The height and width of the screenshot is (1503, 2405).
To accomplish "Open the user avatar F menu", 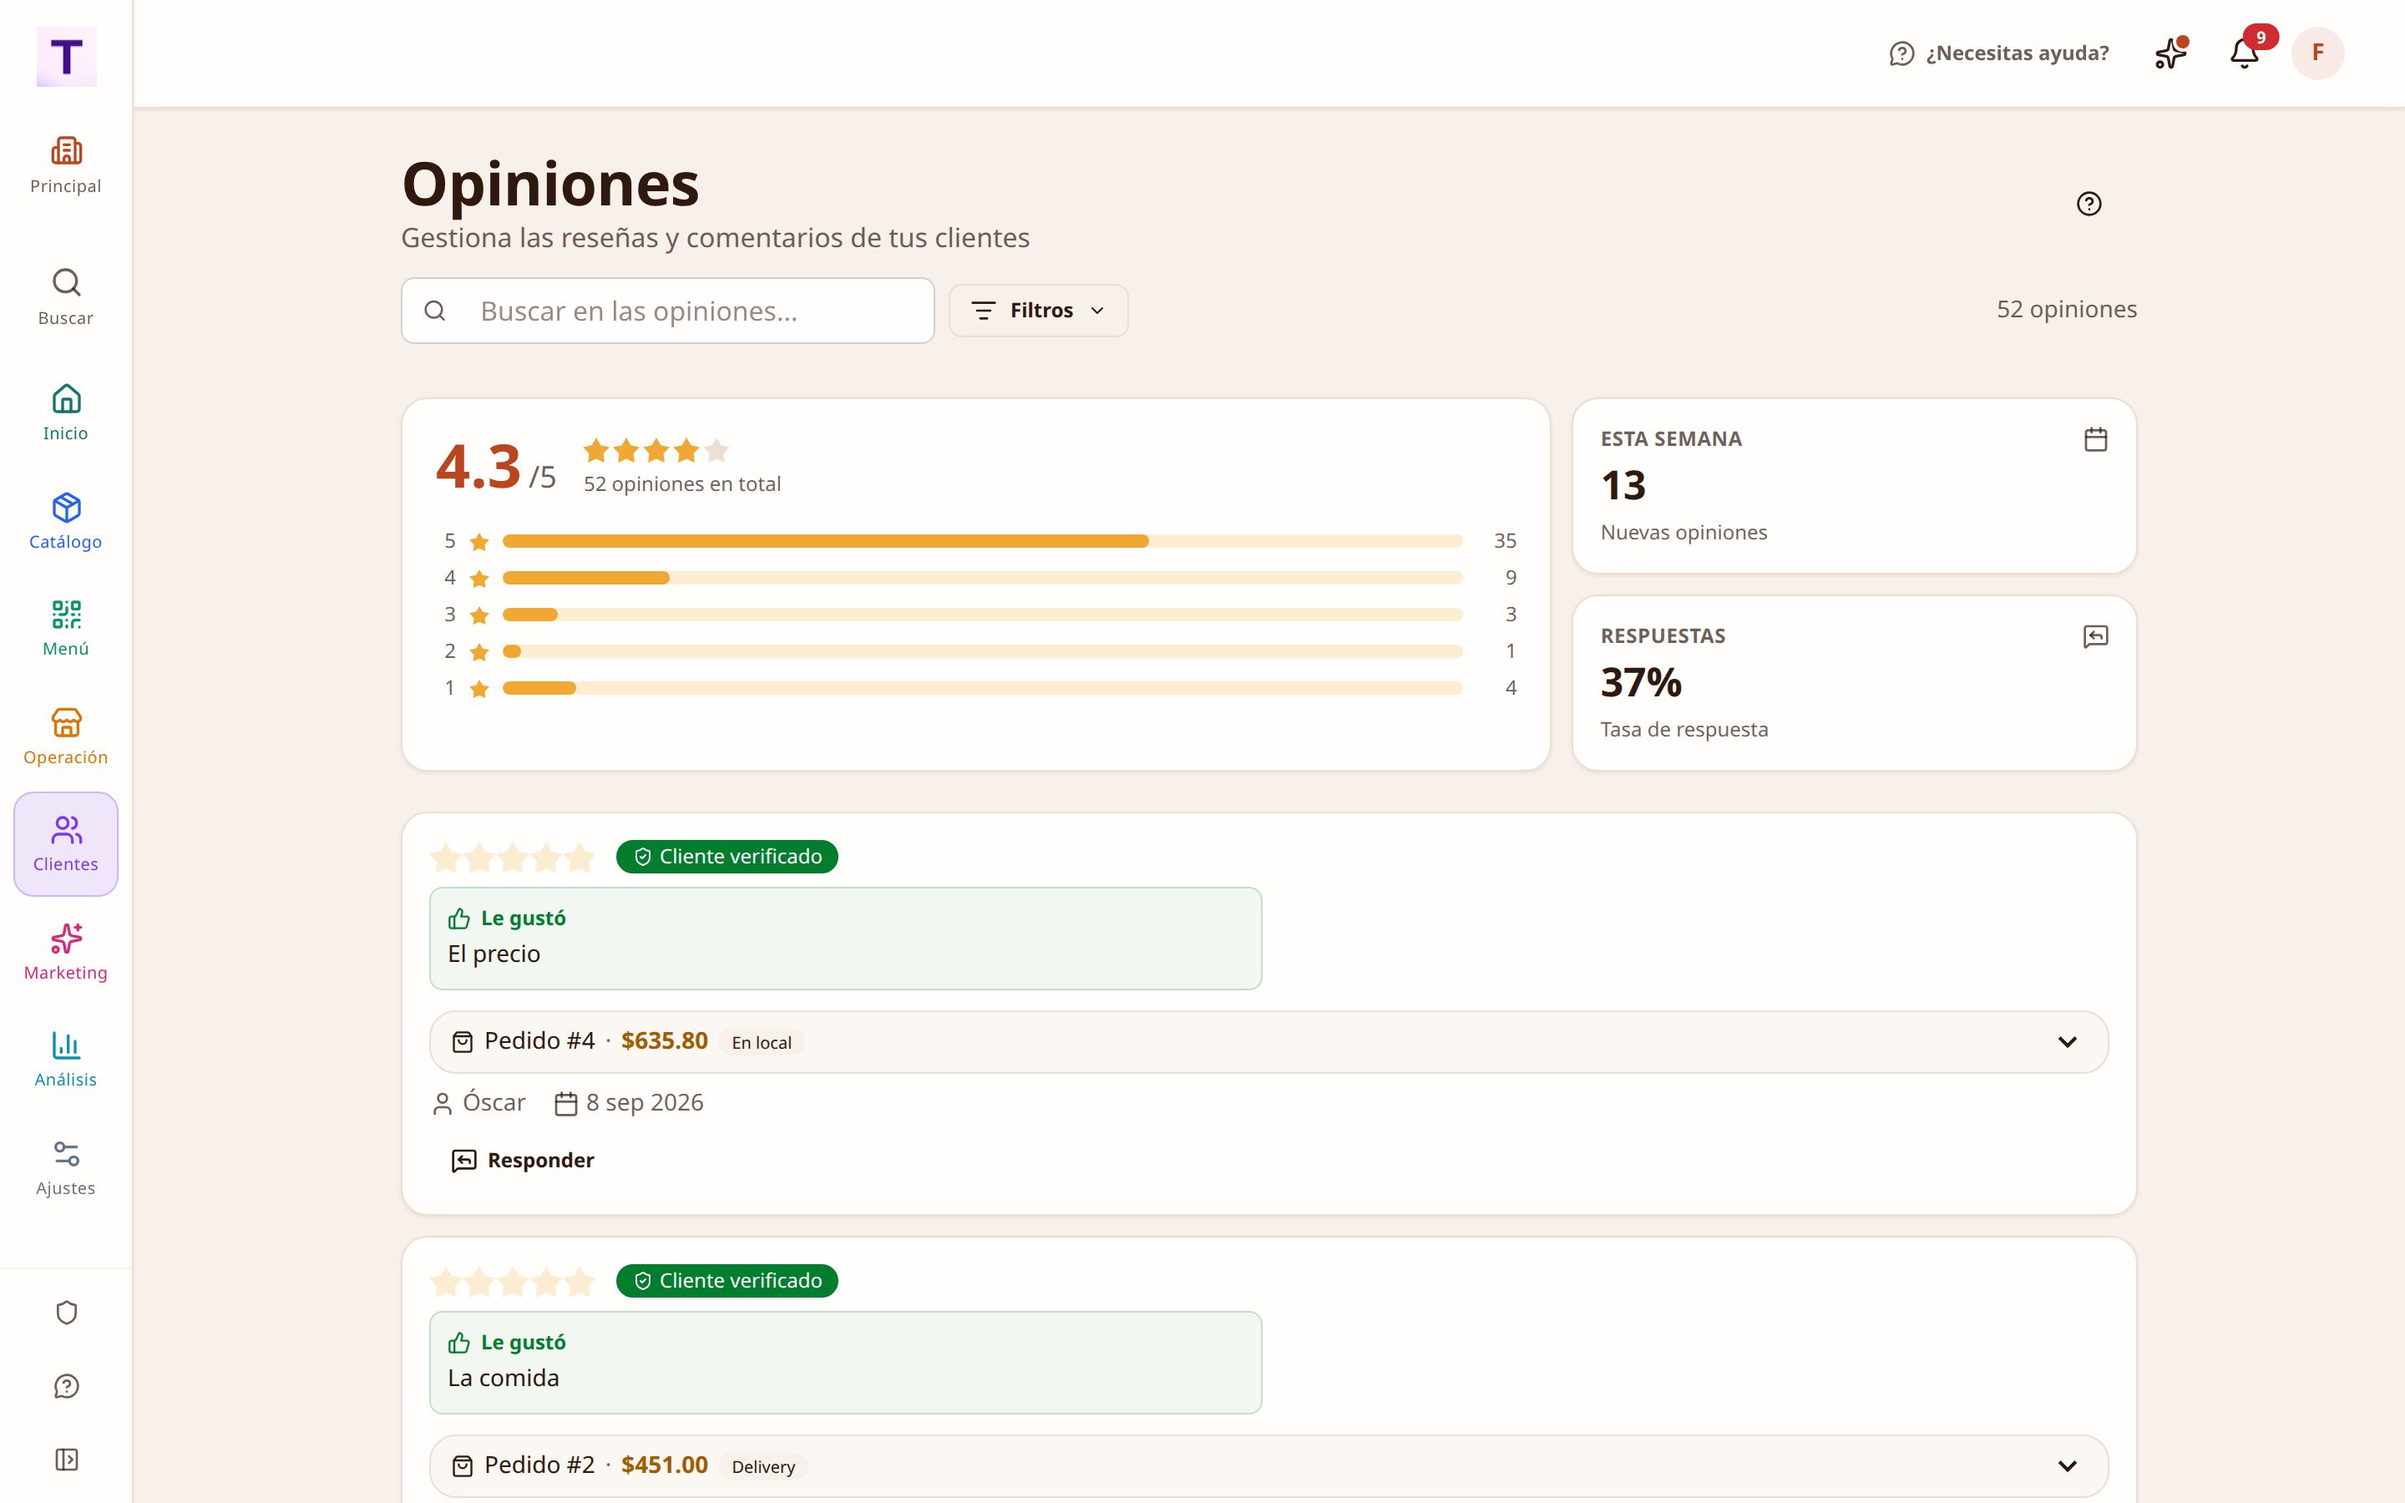I will 2317,53.
